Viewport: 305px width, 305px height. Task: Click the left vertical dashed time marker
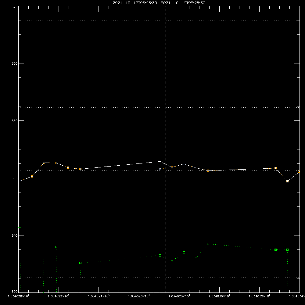click(154, 149)
